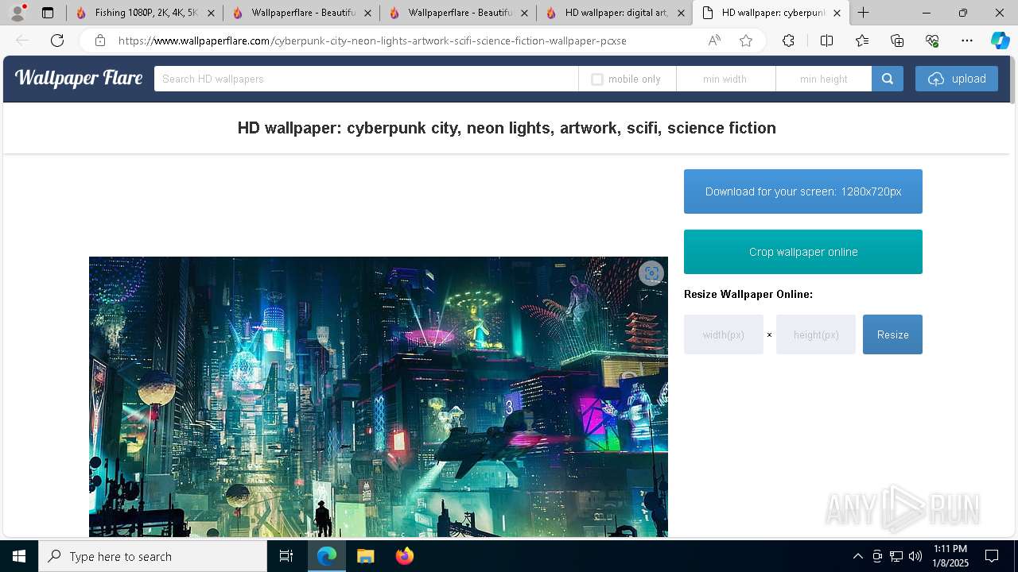1018x572 pixels.
Task: Click the taskbar search box
Action: click(x=153, y=556)
